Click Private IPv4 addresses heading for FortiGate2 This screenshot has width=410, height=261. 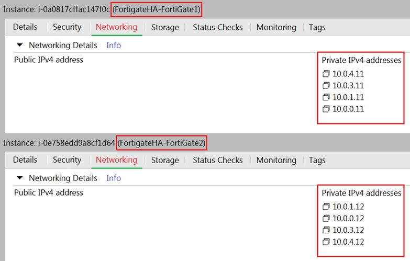tap(361, 193)
